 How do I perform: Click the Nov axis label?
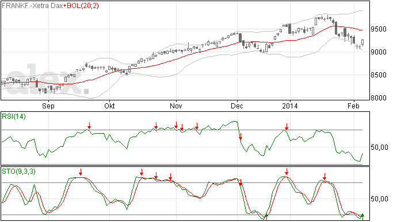(x=175, y=106)
